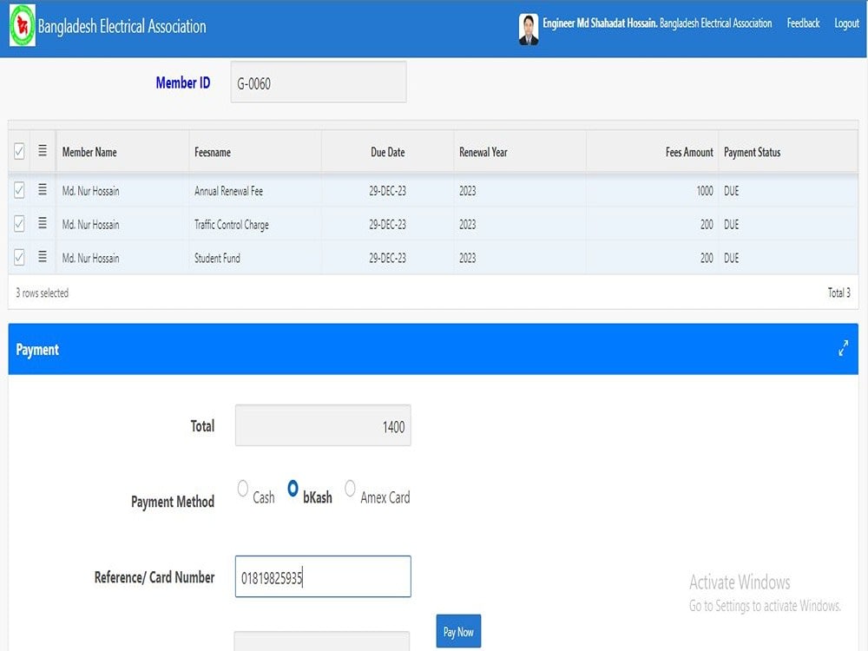Select Cash as payment method
Image resolution: width=868 pixels, height=651 pixels.
(243, 489)
